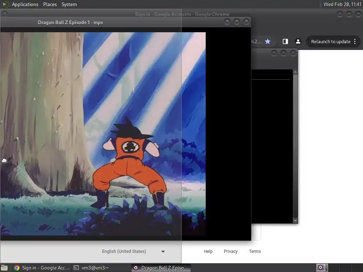Click the show desktop icon in the taskbar
The width and height of the screenshot is (363, 272).
coord(4,268)
